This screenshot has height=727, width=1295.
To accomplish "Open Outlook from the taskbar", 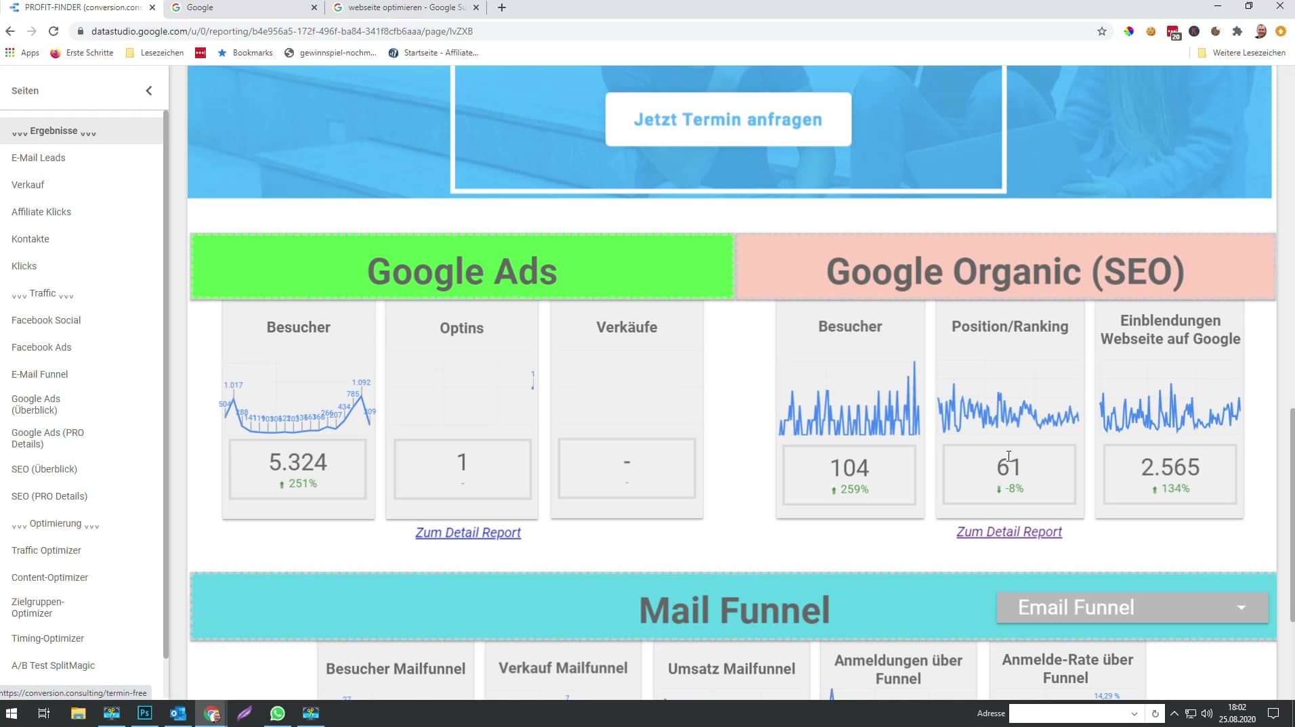I will (x=177, y=713).
